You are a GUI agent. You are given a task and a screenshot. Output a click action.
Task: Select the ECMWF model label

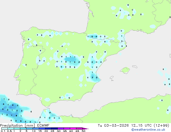[x=43, y=126]
